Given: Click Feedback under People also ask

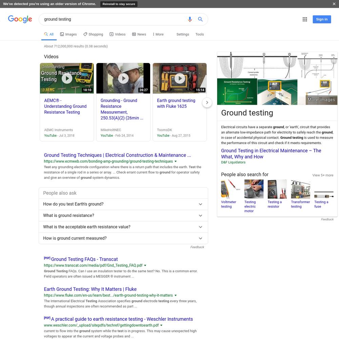Looking at the screenshot, I should click(x=197, y=247).
